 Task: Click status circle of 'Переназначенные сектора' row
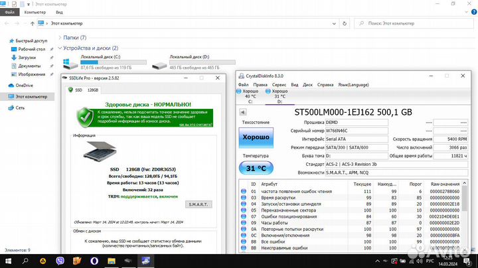244,210
